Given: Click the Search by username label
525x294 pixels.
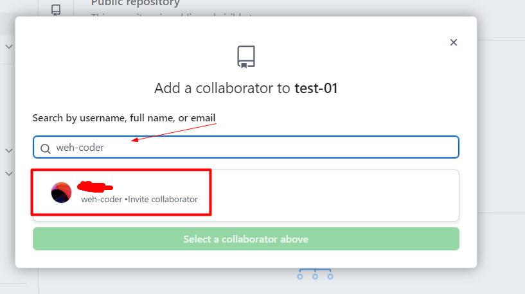Looking at the screenshot, I should tap(124, 117).
